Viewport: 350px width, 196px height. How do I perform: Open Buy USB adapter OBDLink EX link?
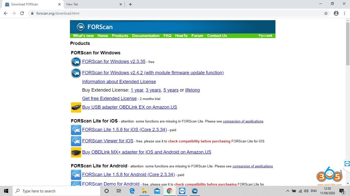(x=130, y=107)
